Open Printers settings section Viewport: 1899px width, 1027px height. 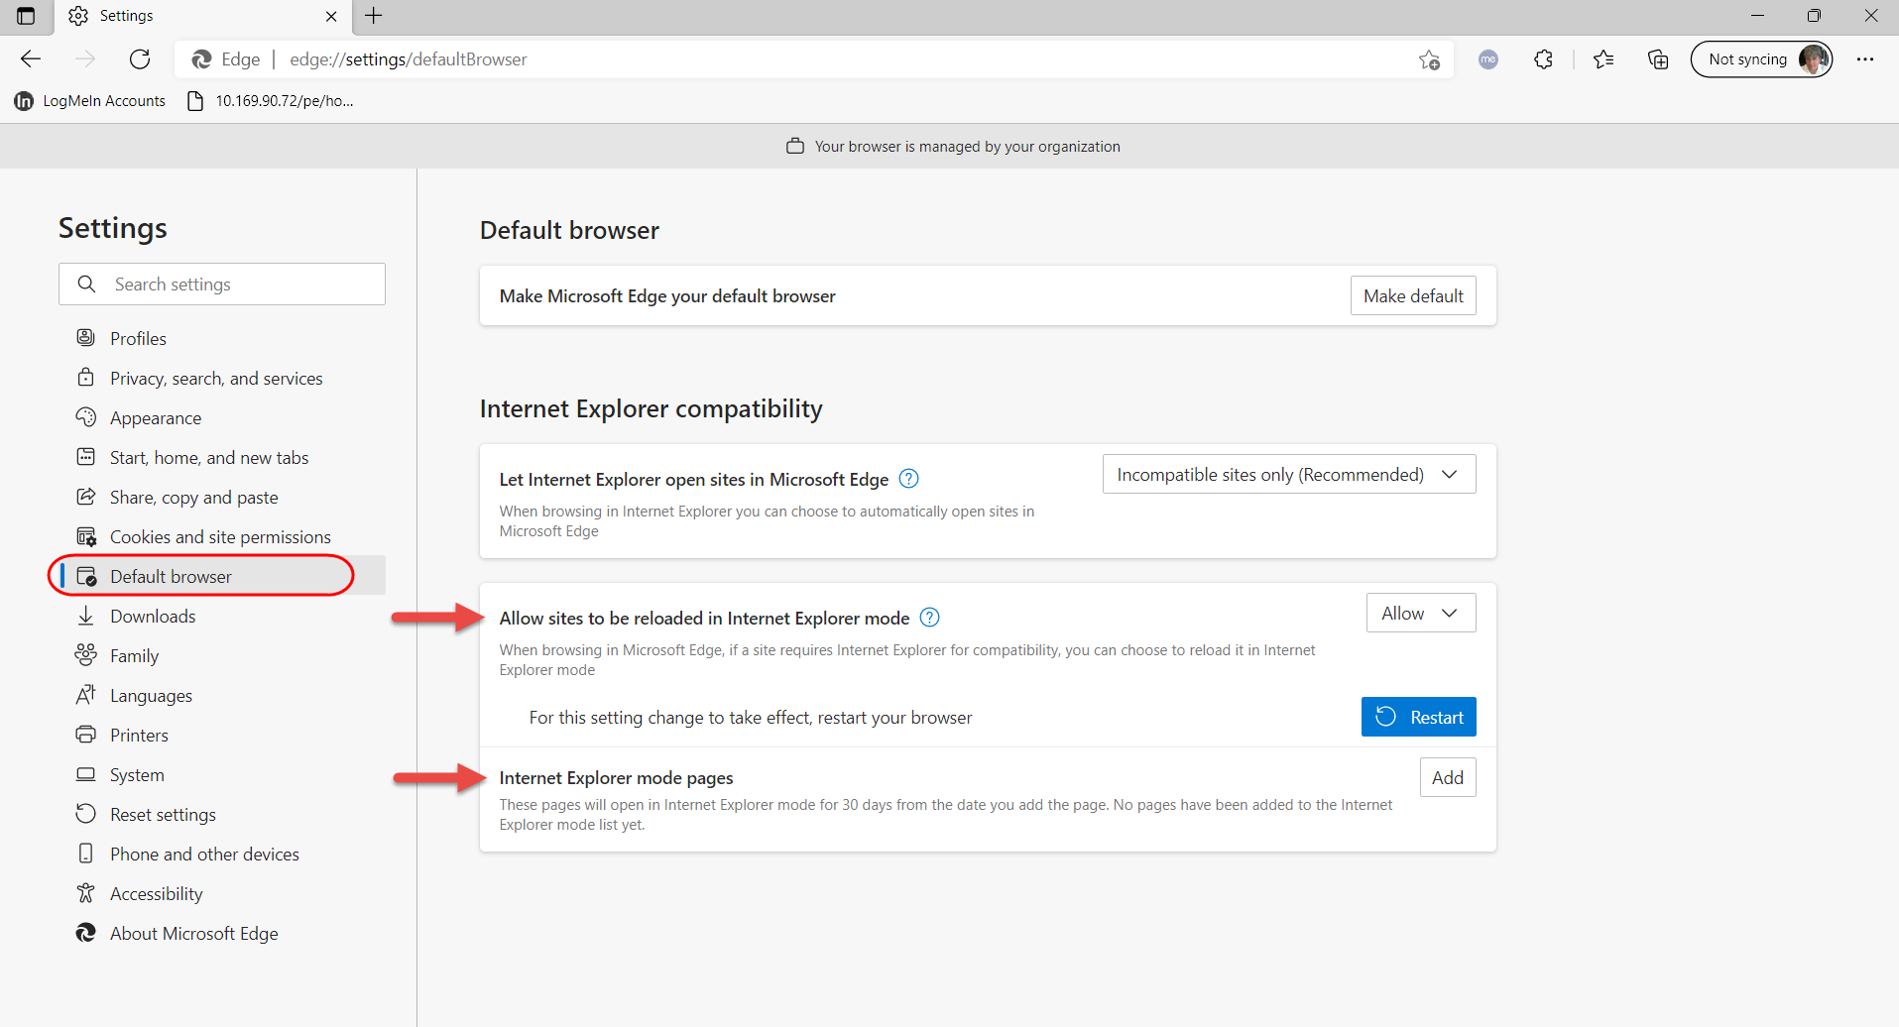click(222, 735)
